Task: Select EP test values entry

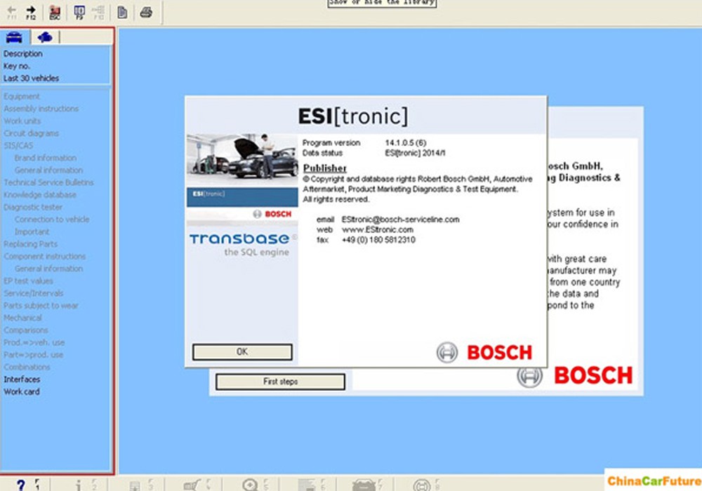Action: pyautogui.click(x=28, y=281)
